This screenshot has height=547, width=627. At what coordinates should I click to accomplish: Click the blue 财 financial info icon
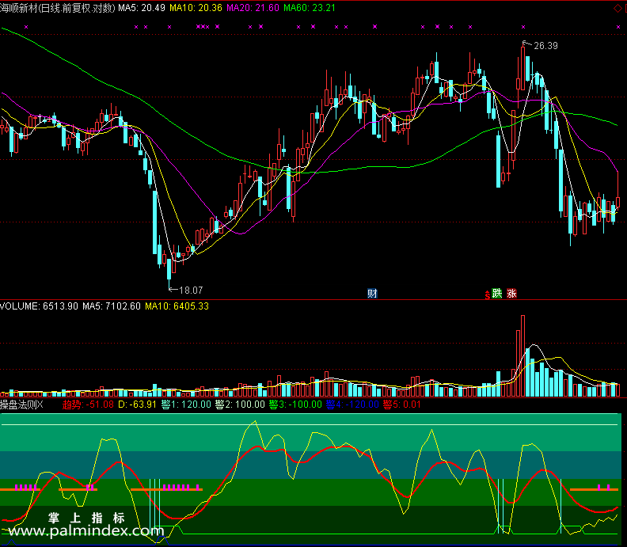point(372,294)
